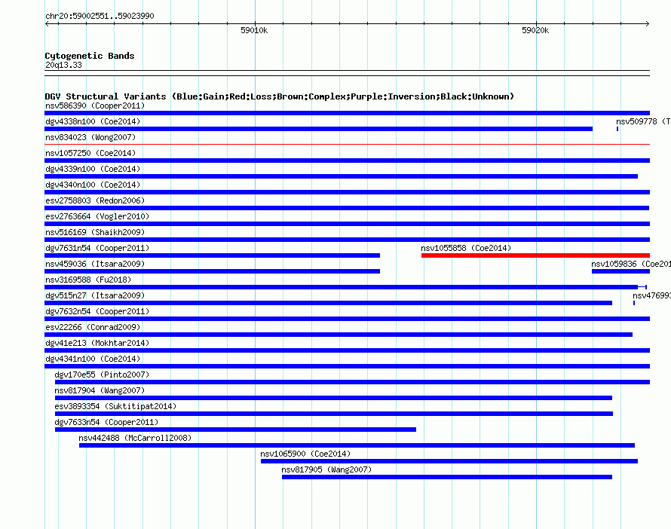Open dgv4340n100 (Coe2014) variant
This screenshot has width=671, height=529.
[x=93, y=185]
